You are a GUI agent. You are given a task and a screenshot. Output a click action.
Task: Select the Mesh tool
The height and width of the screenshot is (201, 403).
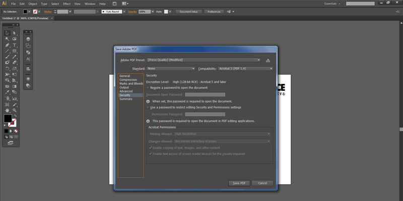7,86
